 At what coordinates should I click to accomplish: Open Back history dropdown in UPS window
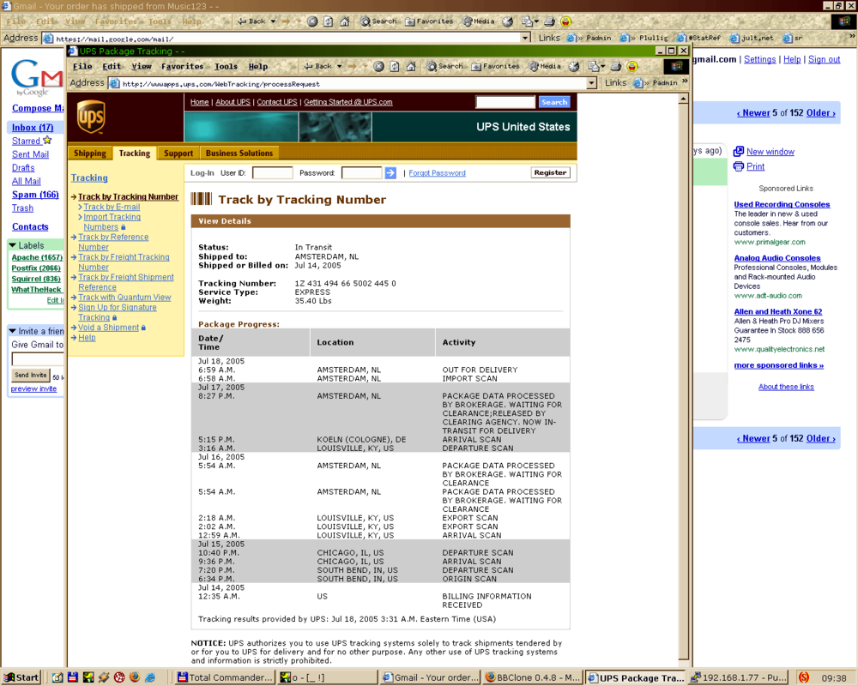coord(339,66)
